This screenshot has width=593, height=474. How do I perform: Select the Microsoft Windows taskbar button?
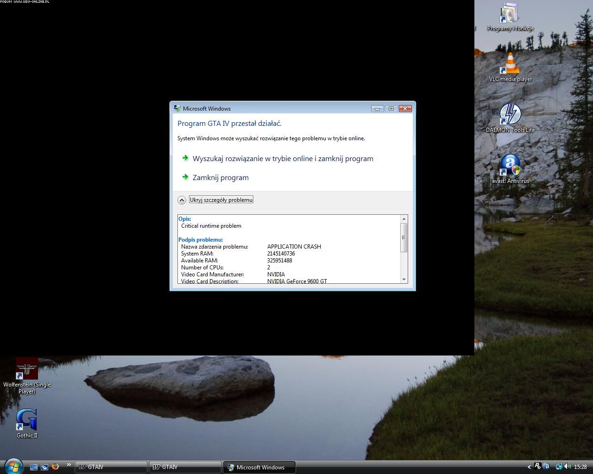click(x=259, y=467)
